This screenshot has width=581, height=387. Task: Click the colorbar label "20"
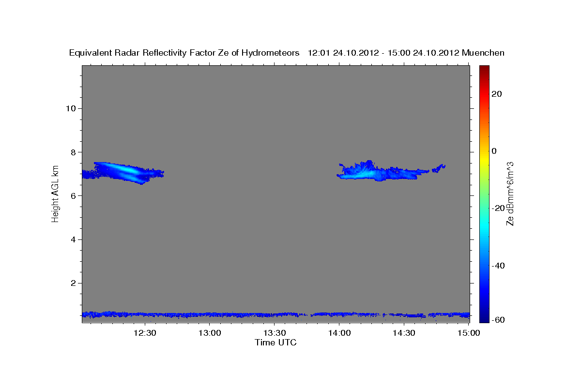coord(497,94)
